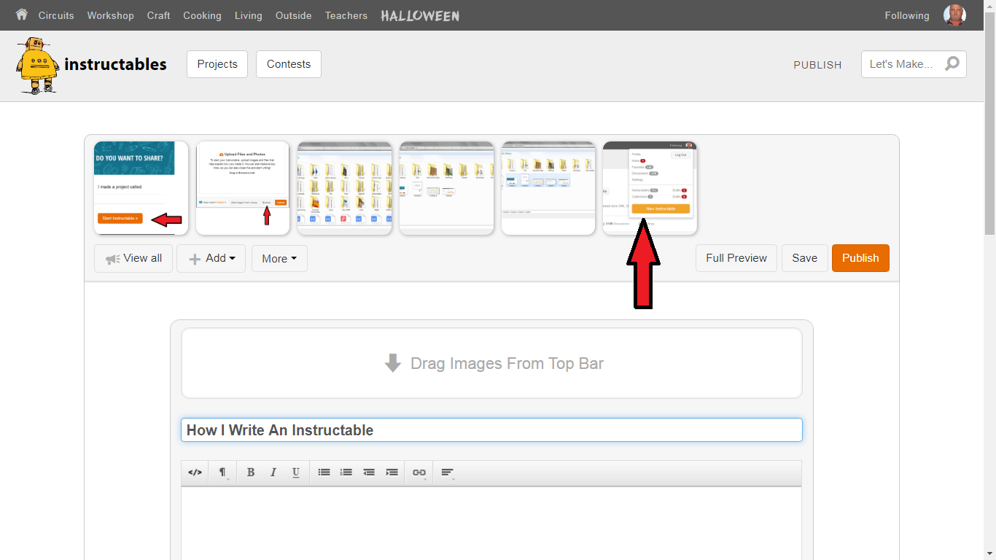Screen dimensions: 996x560
Task: Create a numbered list
Action: 346,472
